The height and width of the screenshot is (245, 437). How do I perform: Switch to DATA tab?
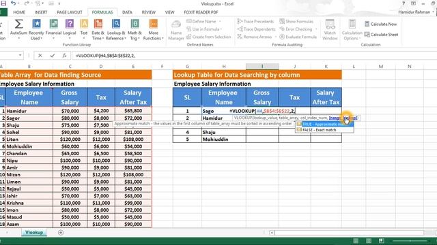click(x=127, y=12)
